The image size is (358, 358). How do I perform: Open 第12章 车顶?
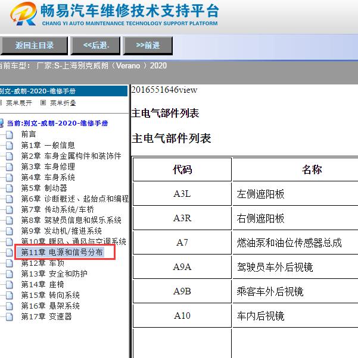point(42,263)
